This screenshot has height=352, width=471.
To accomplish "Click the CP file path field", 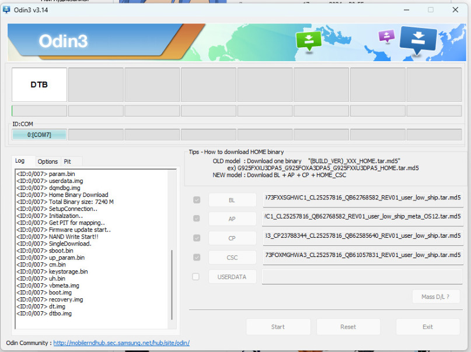I will click(x=363, y=237).
